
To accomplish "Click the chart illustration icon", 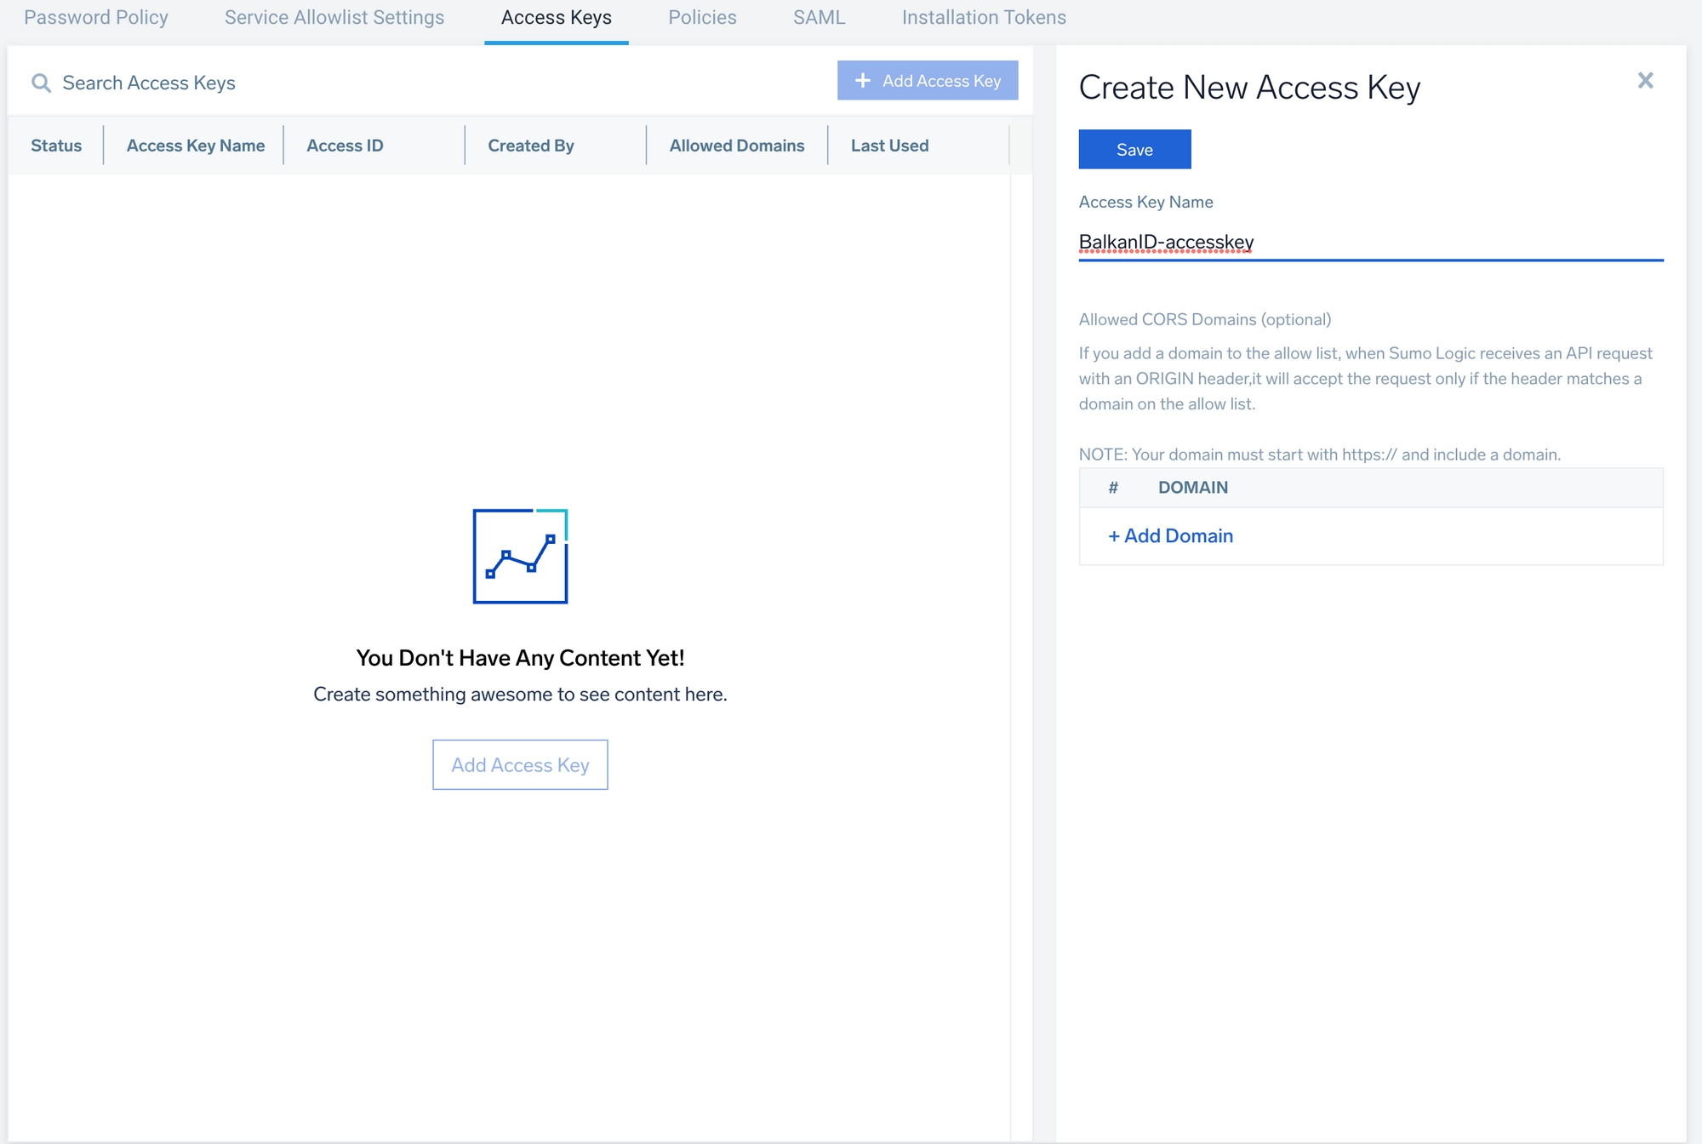I will [520, 557].
